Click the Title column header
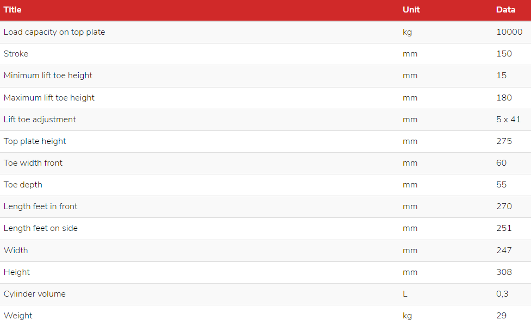This screenshot has width=531, height=326. tap(13, 10)
